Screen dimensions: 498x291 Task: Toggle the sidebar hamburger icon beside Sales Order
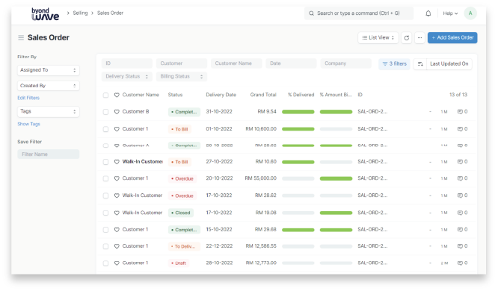(21, 38)
